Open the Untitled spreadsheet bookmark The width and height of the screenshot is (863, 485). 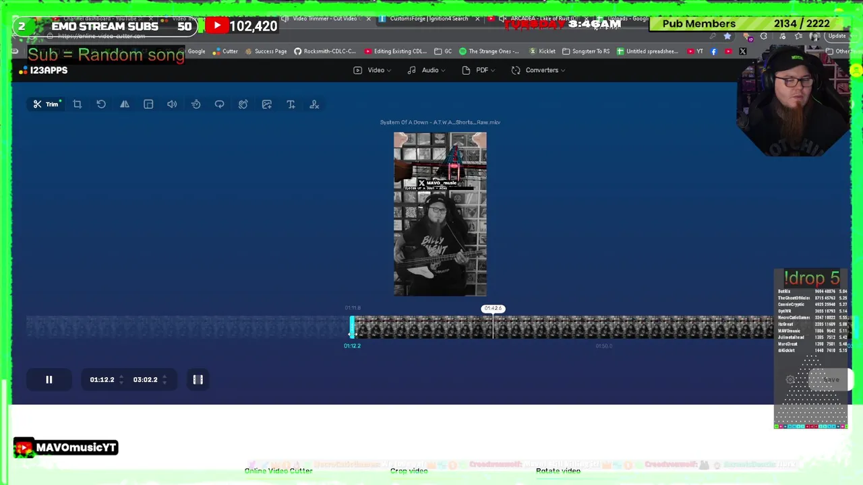[647, 51]
